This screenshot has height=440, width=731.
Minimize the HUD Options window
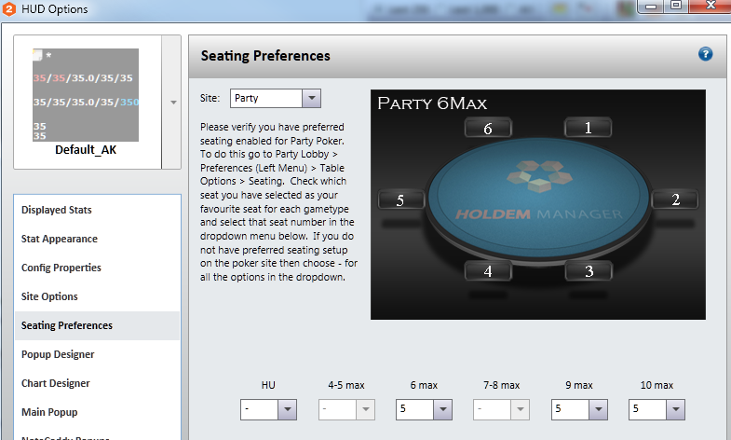tap(651, 7)
